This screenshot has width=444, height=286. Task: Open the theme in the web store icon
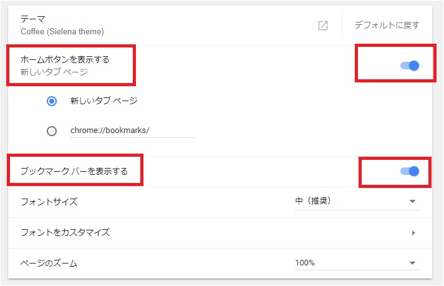(323, 26)
